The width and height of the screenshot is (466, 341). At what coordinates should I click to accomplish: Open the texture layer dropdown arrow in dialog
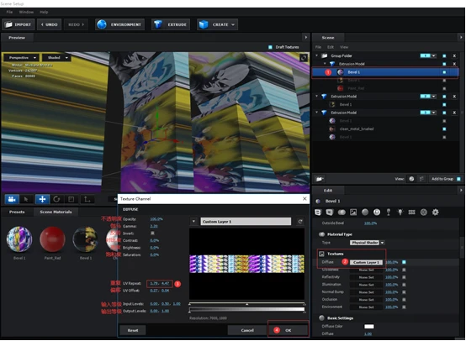[193, 222]
